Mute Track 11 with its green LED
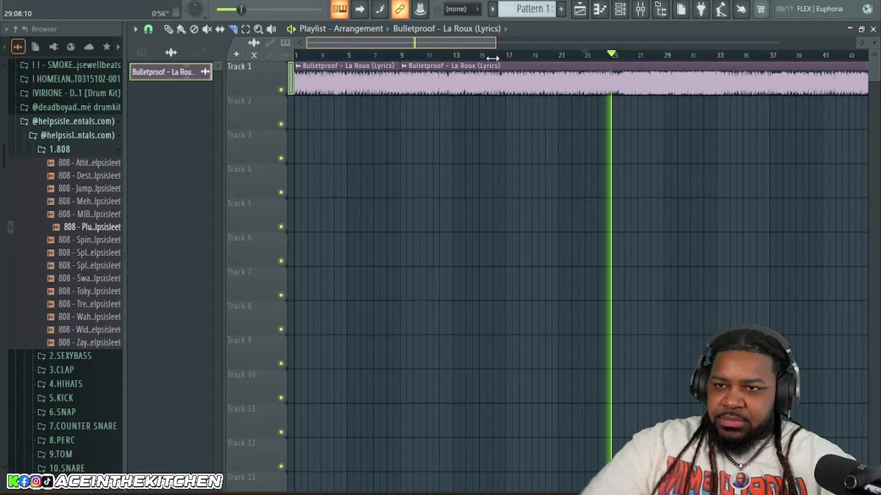Viewport: 881px width, 495px height. 281,432
